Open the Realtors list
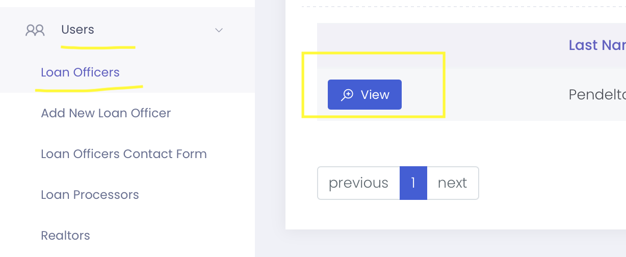This screenshot has width=626, height=257. pos(65,236)
